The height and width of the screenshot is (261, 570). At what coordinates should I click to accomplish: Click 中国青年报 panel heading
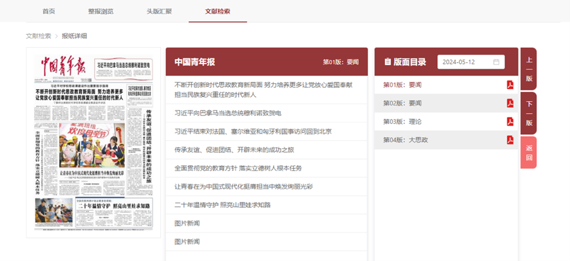pos(195,62)
